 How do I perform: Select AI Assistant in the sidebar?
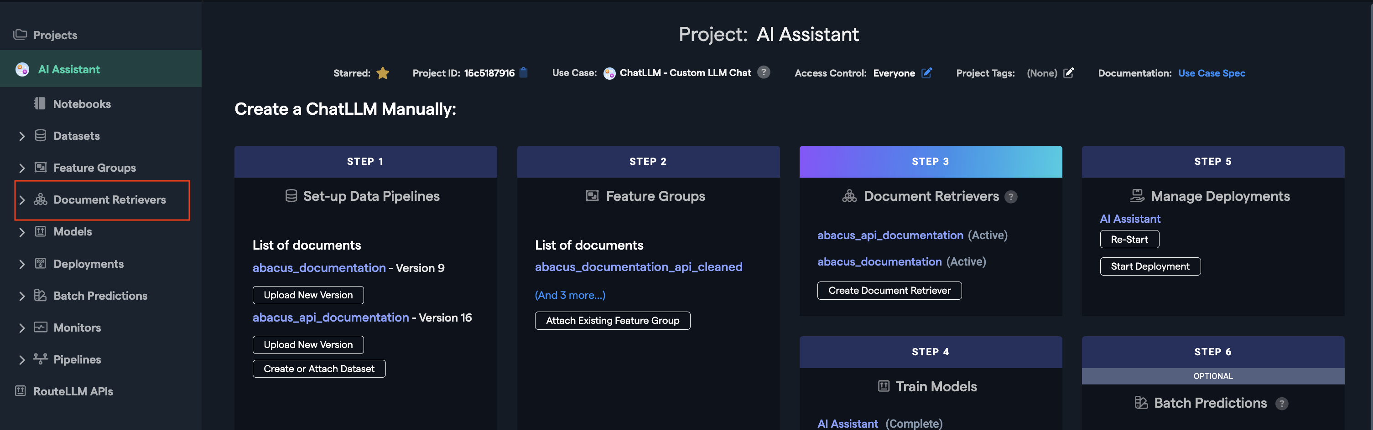click(x=69, y=69)
